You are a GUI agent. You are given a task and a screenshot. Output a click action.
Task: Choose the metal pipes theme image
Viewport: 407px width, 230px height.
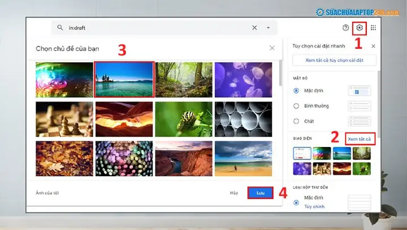click(x=244, y=119)
